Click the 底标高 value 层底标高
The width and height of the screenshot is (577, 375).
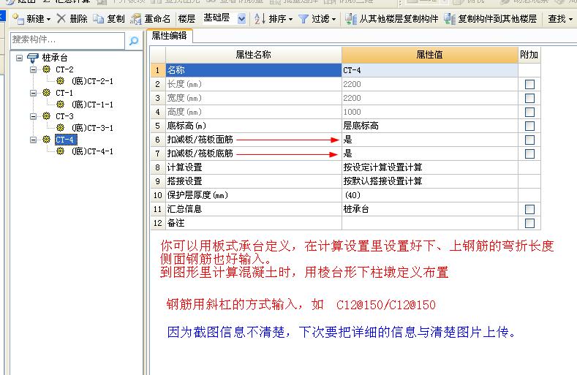(429, 126)
